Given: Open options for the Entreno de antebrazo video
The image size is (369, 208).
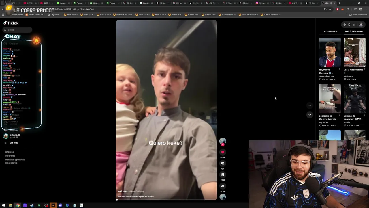Looking at the screenshot, I should (x=364, y=116).
